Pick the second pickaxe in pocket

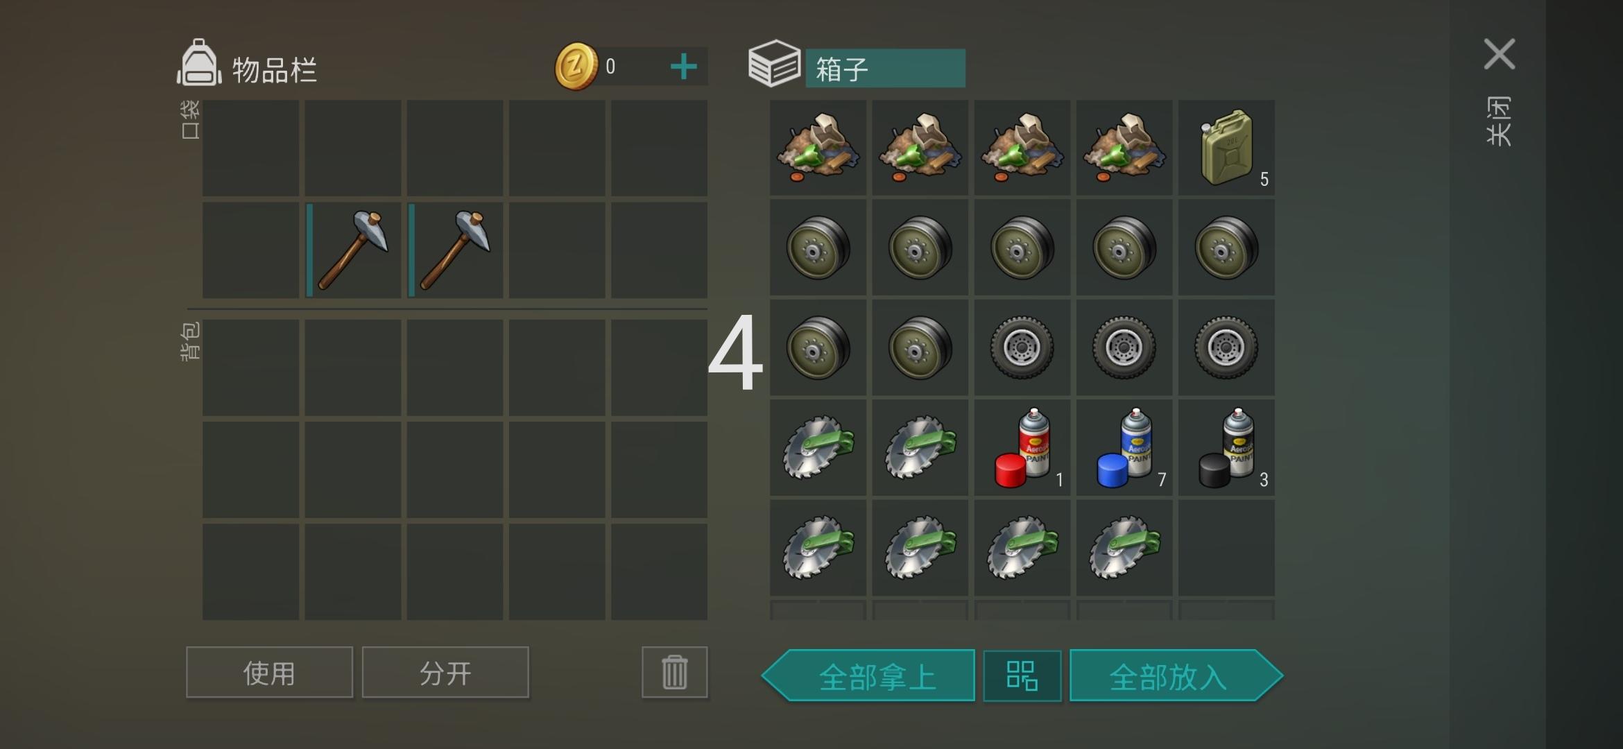455,250
